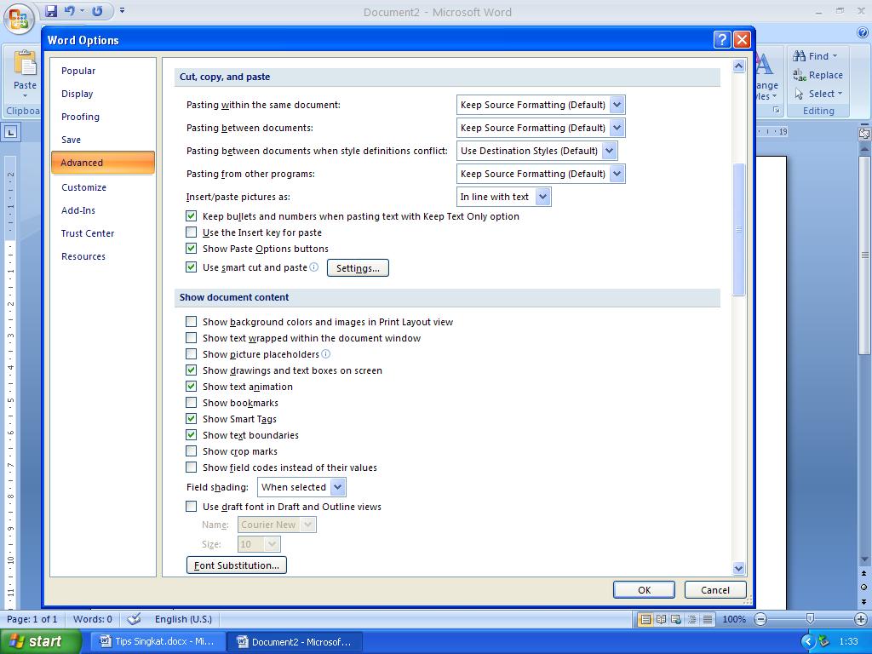Enable Show background colors and images option
This screenshot has width=872, height=654.
192,322
